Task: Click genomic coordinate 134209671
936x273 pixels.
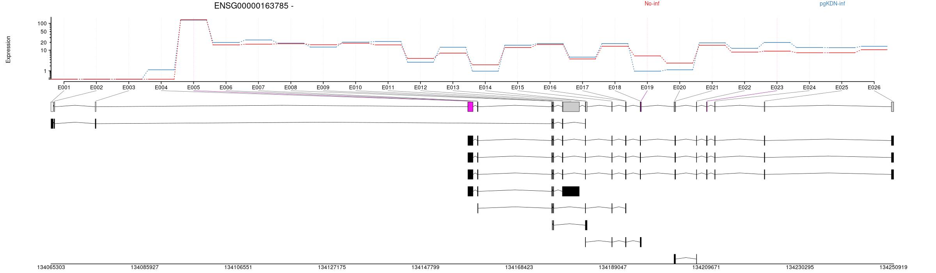Action: click(706, 268)
